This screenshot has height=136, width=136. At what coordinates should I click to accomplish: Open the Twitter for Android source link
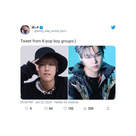(66, 102)
